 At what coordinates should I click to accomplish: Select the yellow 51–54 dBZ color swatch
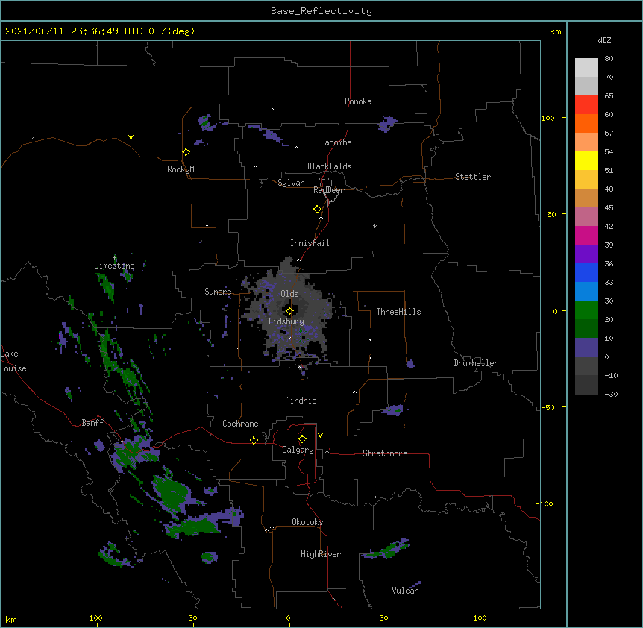point(586,160)
